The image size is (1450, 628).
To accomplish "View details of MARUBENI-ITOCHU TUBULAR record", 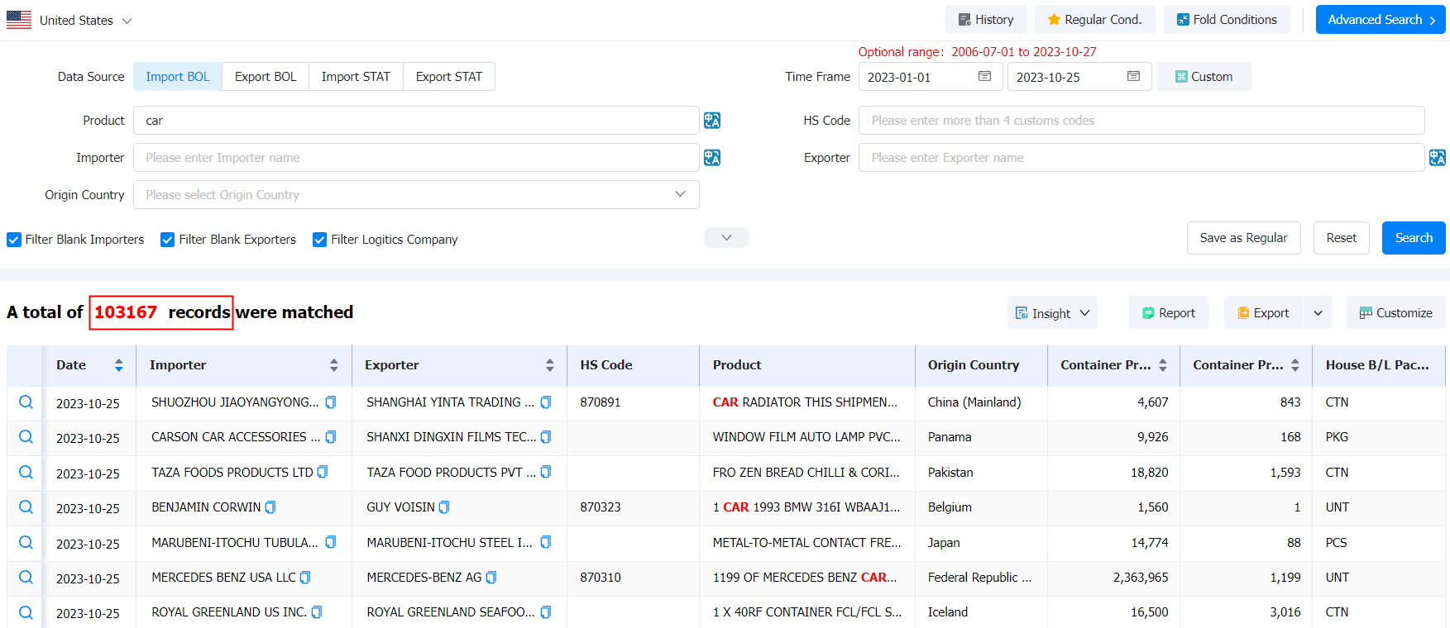I will tap(26, 543).
